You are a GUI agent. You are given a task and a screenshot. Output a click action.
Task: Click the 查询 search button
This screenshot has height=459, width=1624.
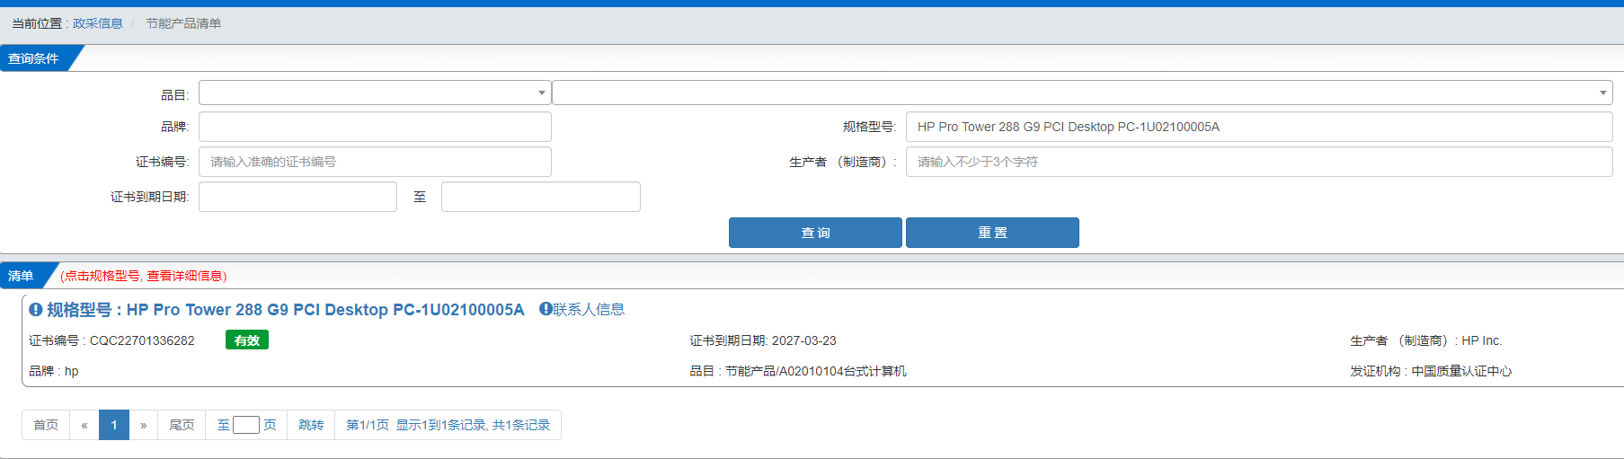click(x=815, y=233)
